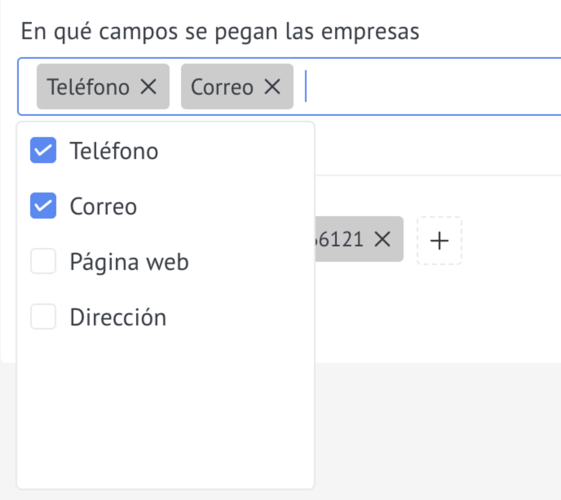Remove the Teléfono tag with its X
561x500 pixels.
point(148,86)
